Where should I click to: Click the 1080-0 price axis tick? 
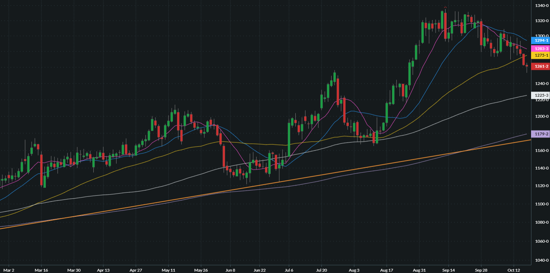pyautogui.click(x=542, y=222)
